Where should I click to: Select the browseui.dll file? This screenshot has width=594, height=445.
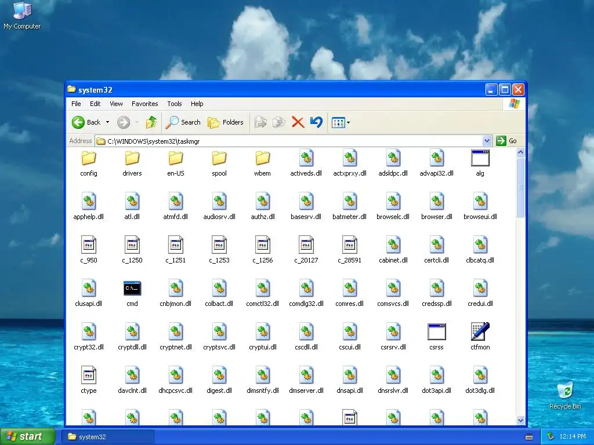480,207
